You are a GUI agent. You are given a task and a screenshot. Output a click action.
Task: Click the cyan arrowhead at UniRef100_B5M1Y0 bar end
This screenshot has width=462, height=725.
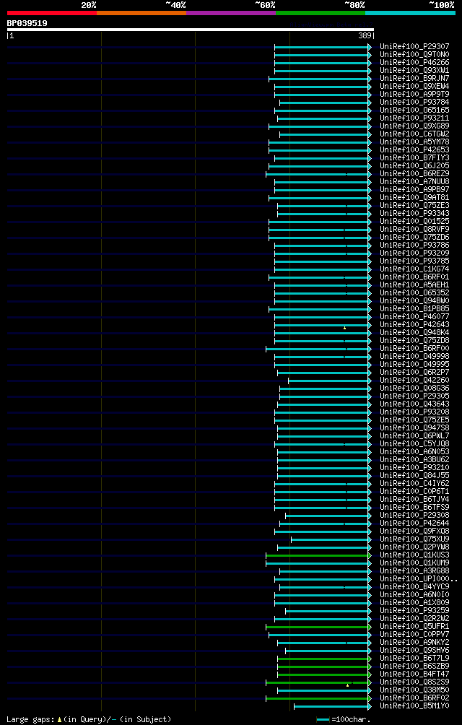(x=370, y=706)
